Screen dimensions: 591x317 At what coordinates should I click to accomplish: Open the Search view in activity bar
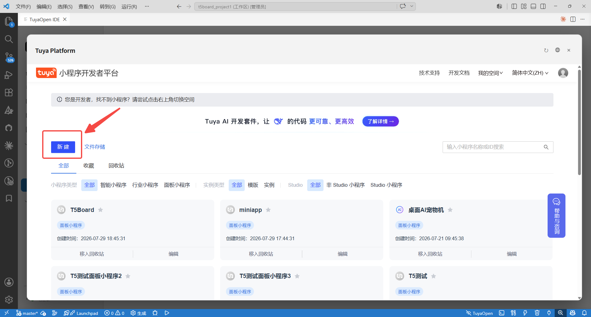click(9, 39)
